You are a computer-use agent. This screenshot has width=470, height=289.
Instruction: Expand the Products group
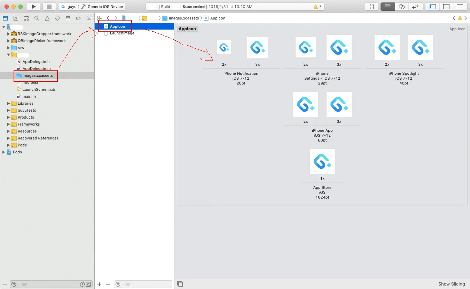[x=9, y=117]
